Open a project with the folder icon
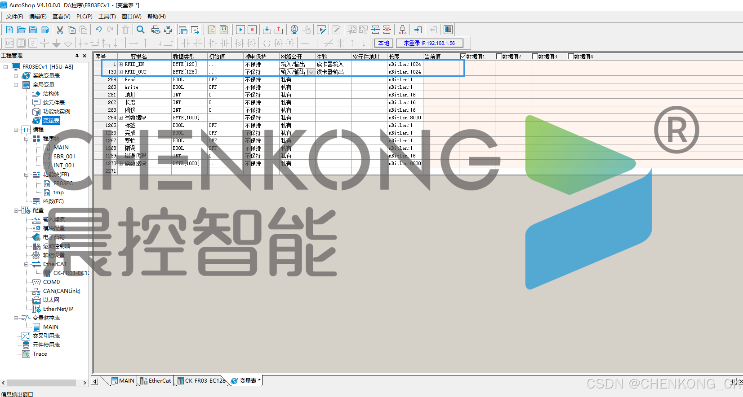743x397 pixels. pyautogui.click(x=21, y=30)
